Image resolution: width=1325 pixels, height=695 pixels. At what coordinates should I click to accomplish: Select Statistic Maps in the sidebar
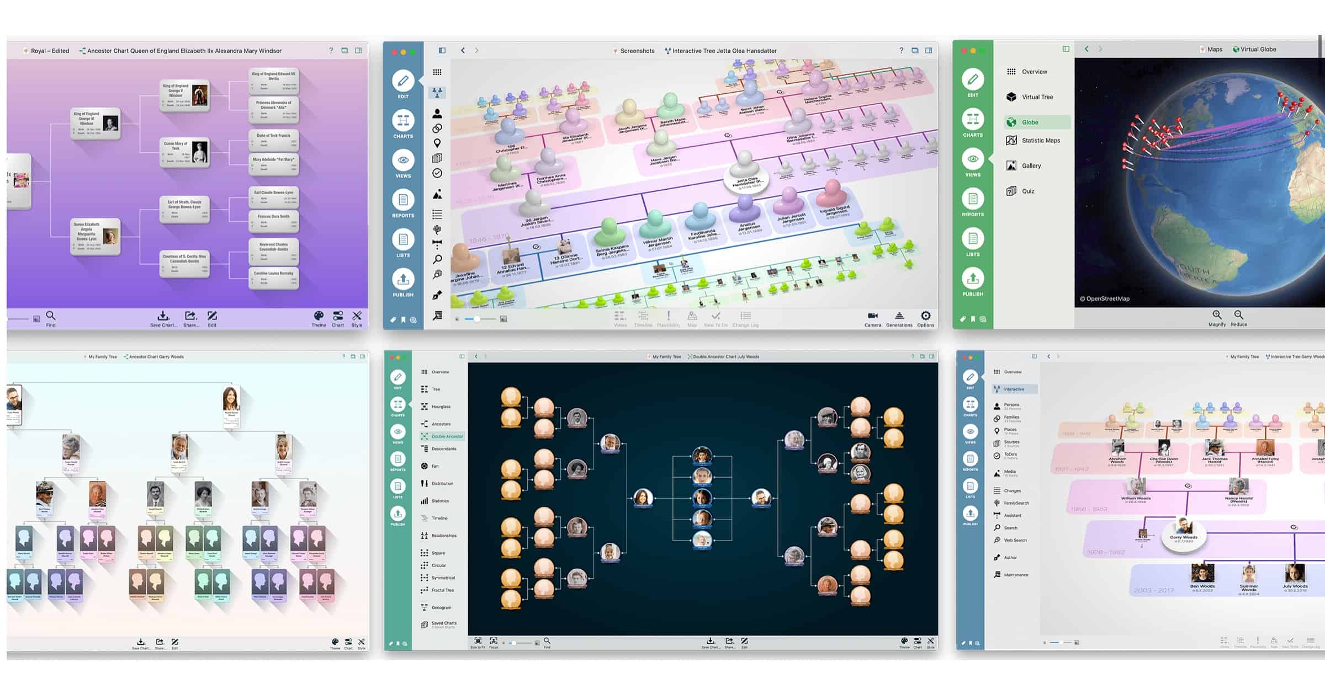(x=1040, y=141)
